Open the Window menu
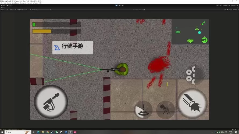239x134 pixels. coord(35,3)
